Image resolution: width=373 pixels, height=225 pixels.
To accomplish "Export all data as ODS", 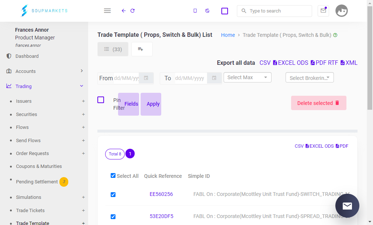I will tap(303, 63).
